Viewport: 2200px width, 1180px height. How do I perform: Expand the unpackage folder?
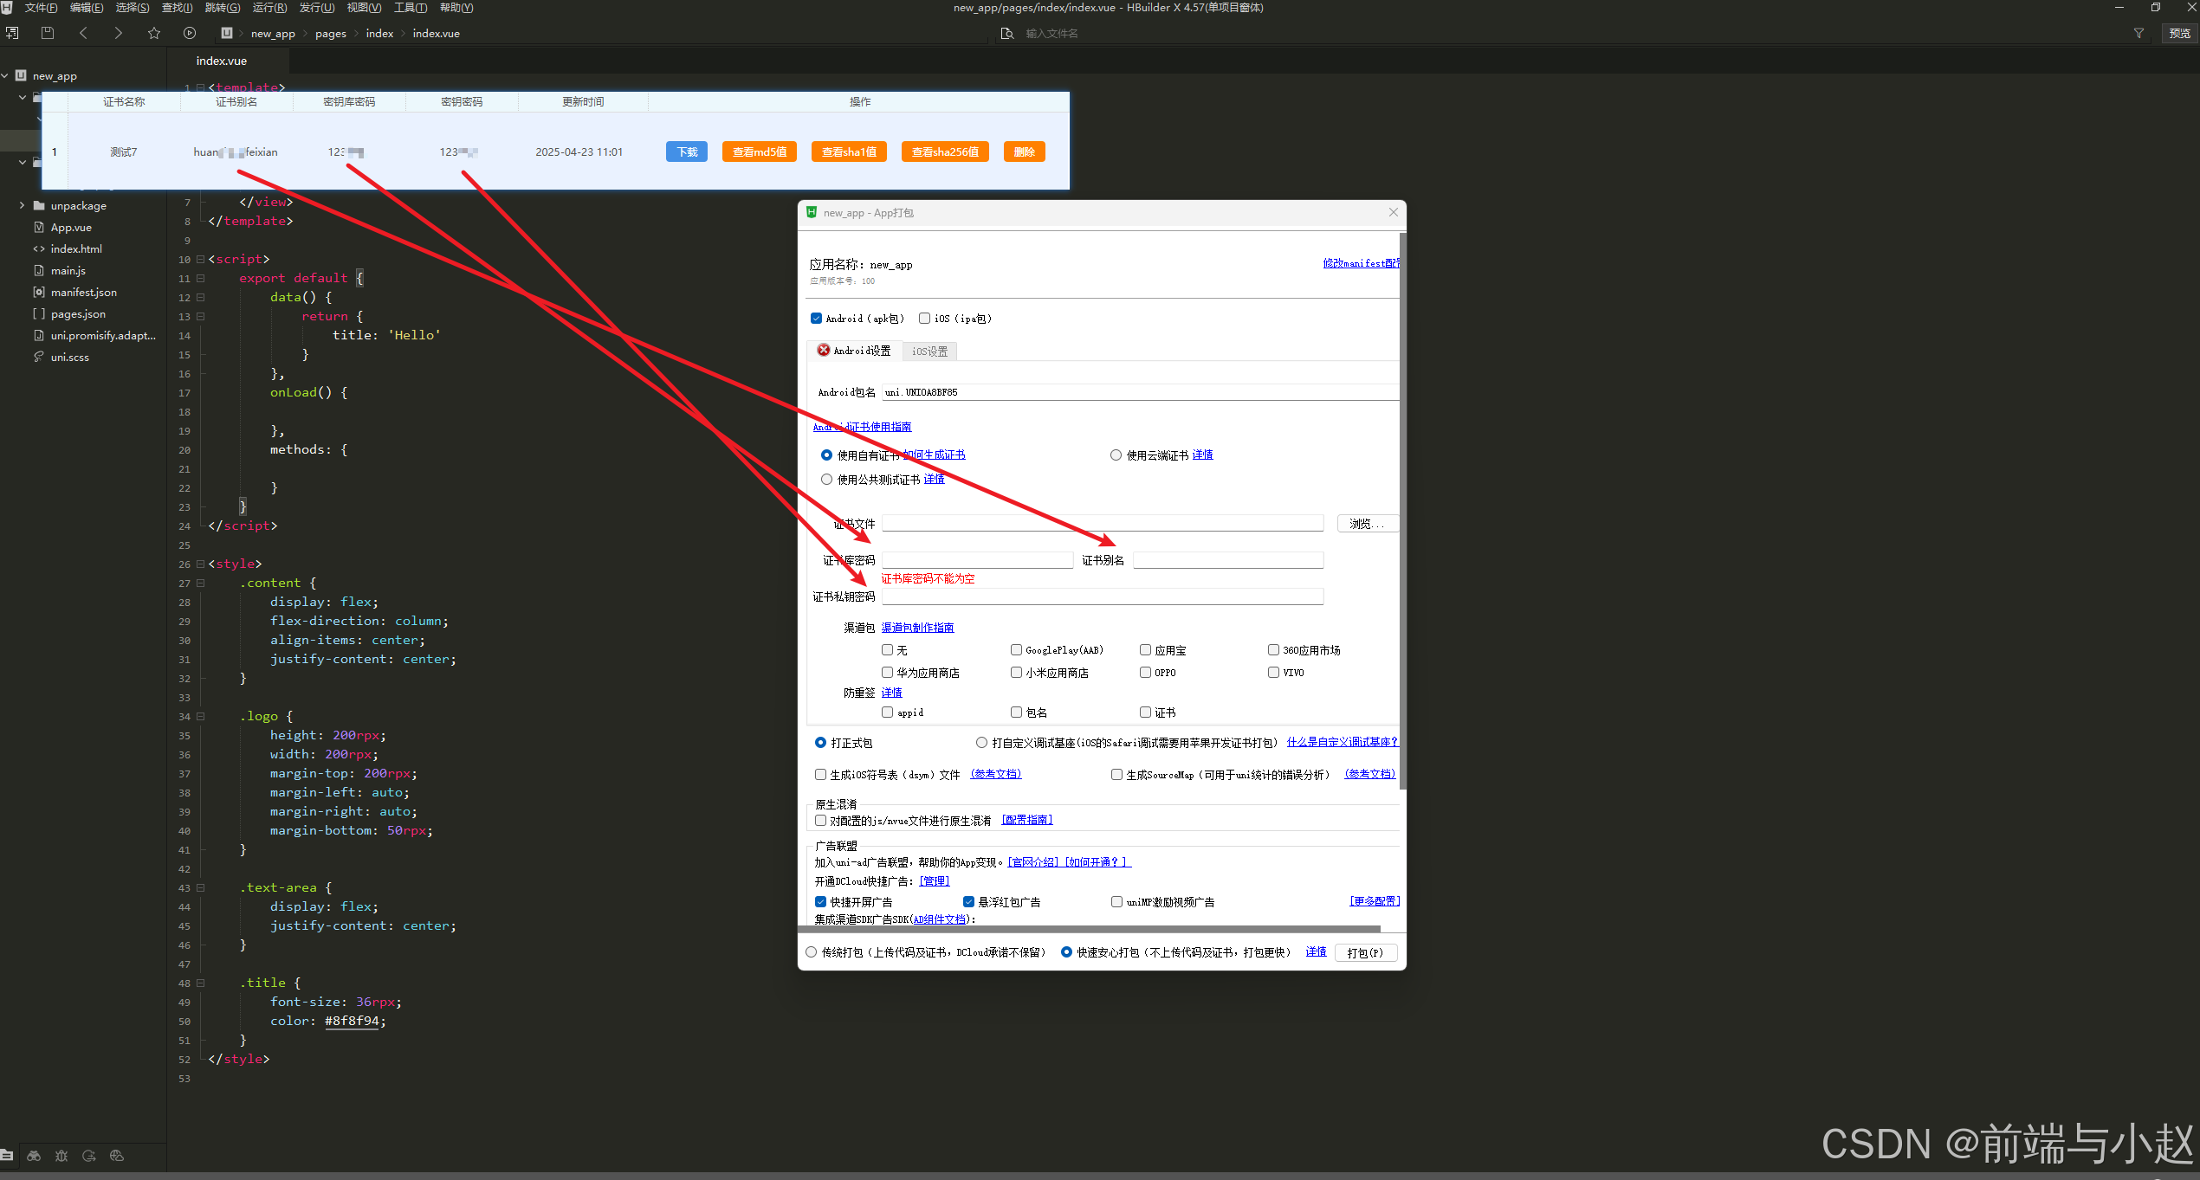[x=22, y=206]
